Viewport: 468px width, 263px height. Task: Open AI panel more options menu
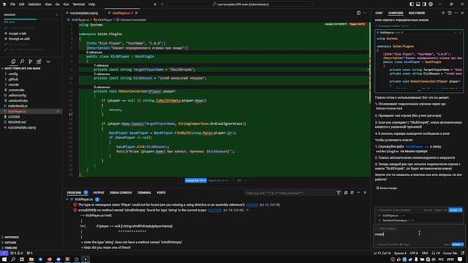456,13
